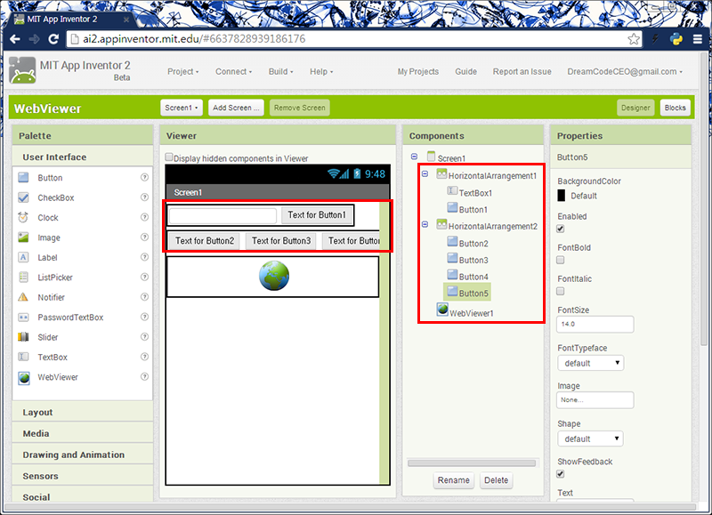Image resolution: width=712 pixels, height=515 pixels.
Task: Click the Image palette icon
Action: [23, 237]
